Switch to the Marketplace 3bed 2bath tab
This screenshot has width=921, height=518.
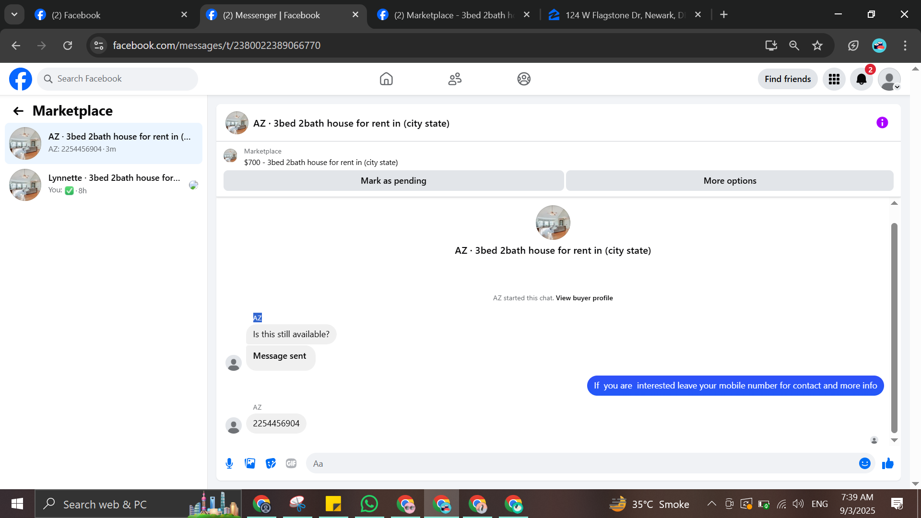pos(454,15)
